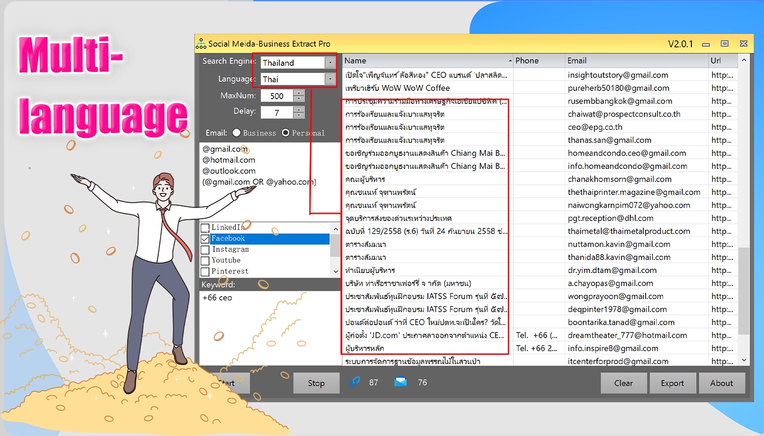Uncheck the Facebook checkbox
Screen dimensions: 764x436
point(205,239)
